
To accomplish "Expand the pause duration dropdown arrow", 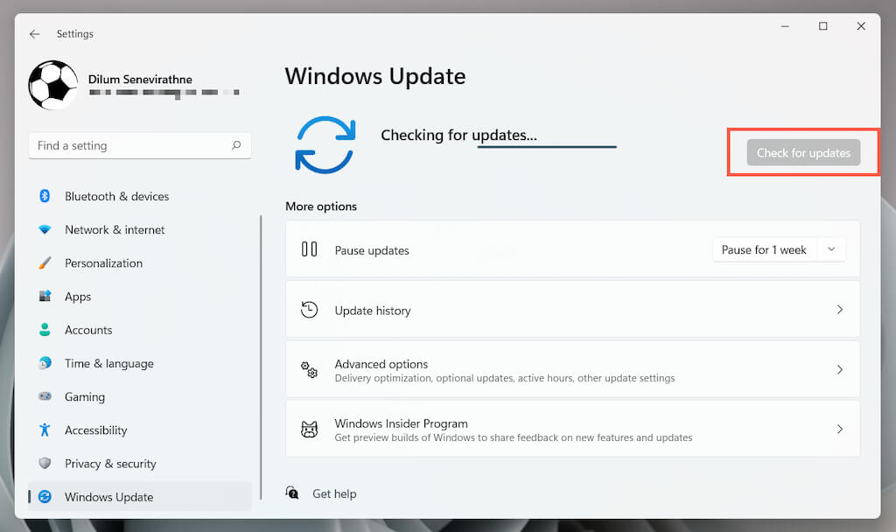I will tap(831, 249).
